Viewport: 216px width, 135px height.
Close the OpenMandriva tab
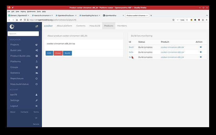click(x=123, y=15)
